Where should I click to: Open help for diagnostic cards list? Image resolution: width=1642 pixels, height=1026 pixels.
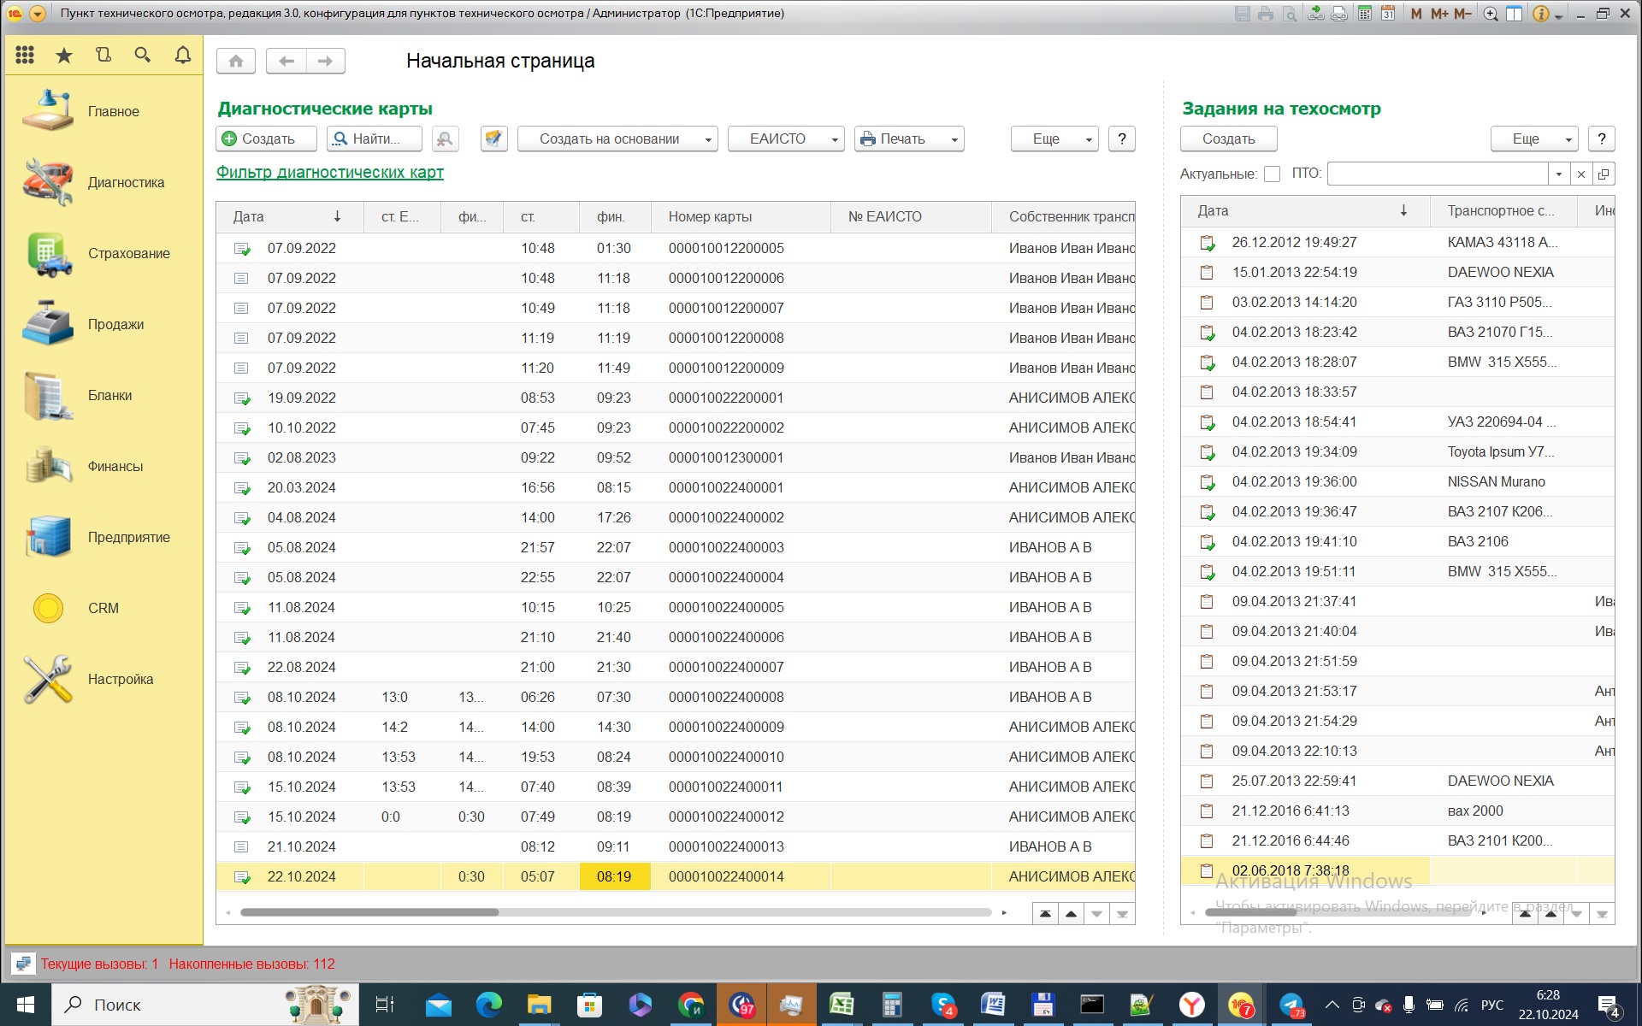click(1121, 139)
